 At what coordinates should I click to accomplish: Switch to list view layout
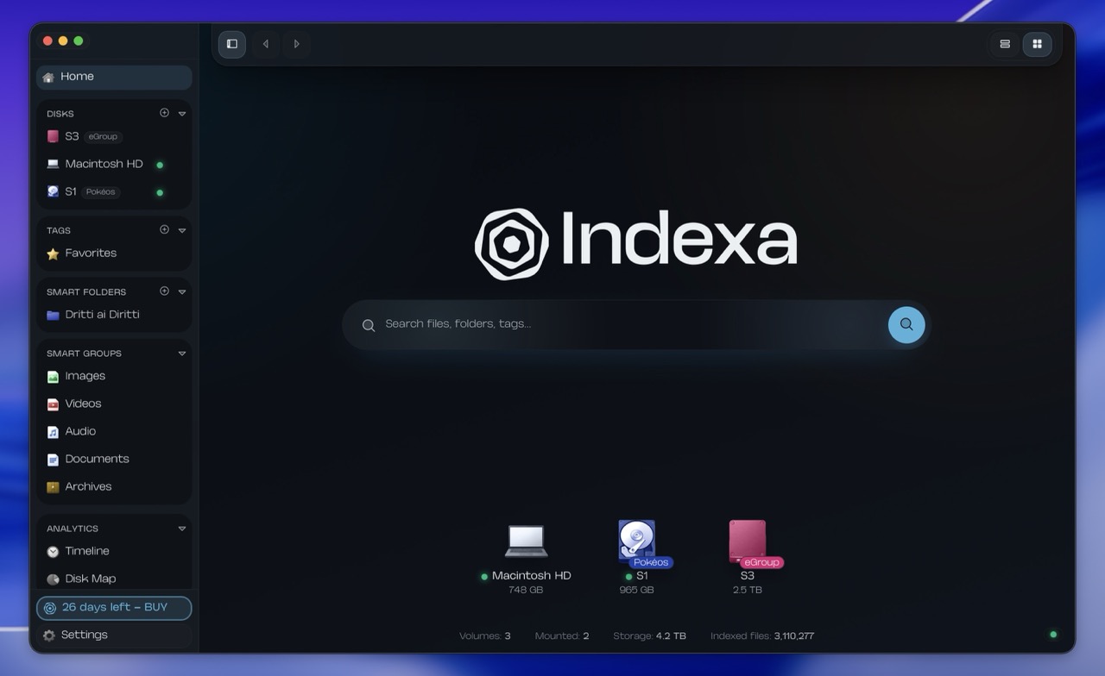tap(1005, 44)
